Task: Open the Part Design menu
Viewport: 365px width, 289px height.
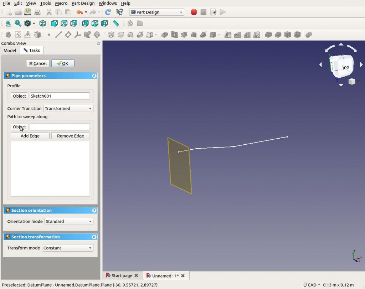Action: pos(83,3)
